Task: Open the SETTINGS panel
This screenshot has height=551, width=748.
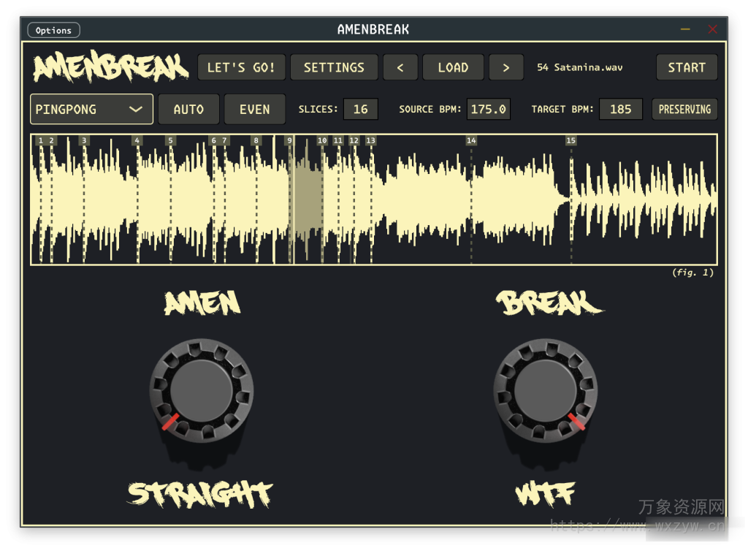Action: 334,66
